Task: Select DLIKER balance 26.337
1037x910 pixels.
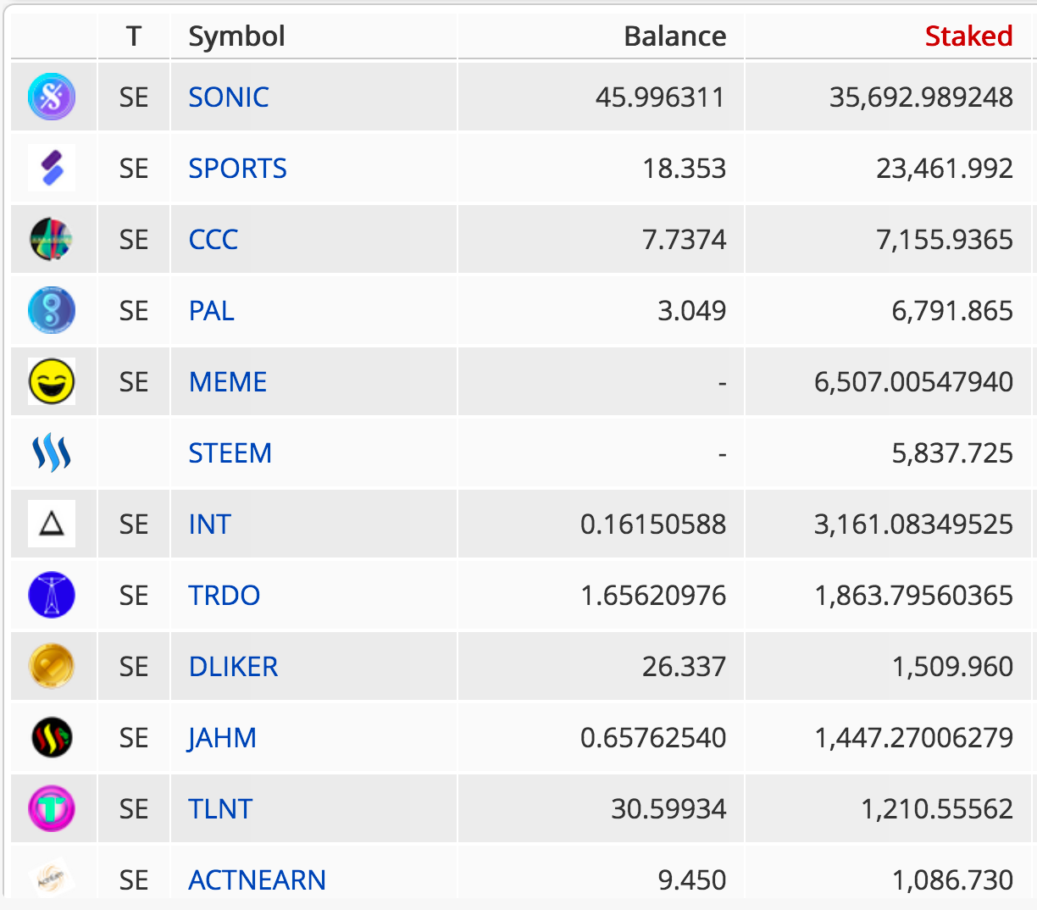Action: point(684,667)
